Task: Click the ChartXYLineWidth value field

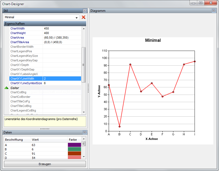Action: pyautogui.click(x=62, y=79)
